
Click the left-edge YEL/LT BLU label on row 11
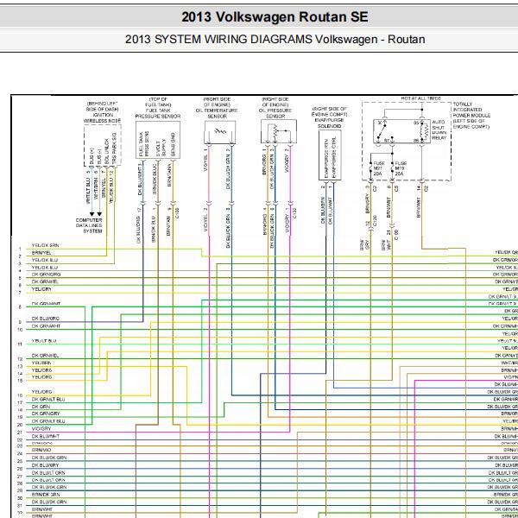pyautogui.click(x=44, y=341)
